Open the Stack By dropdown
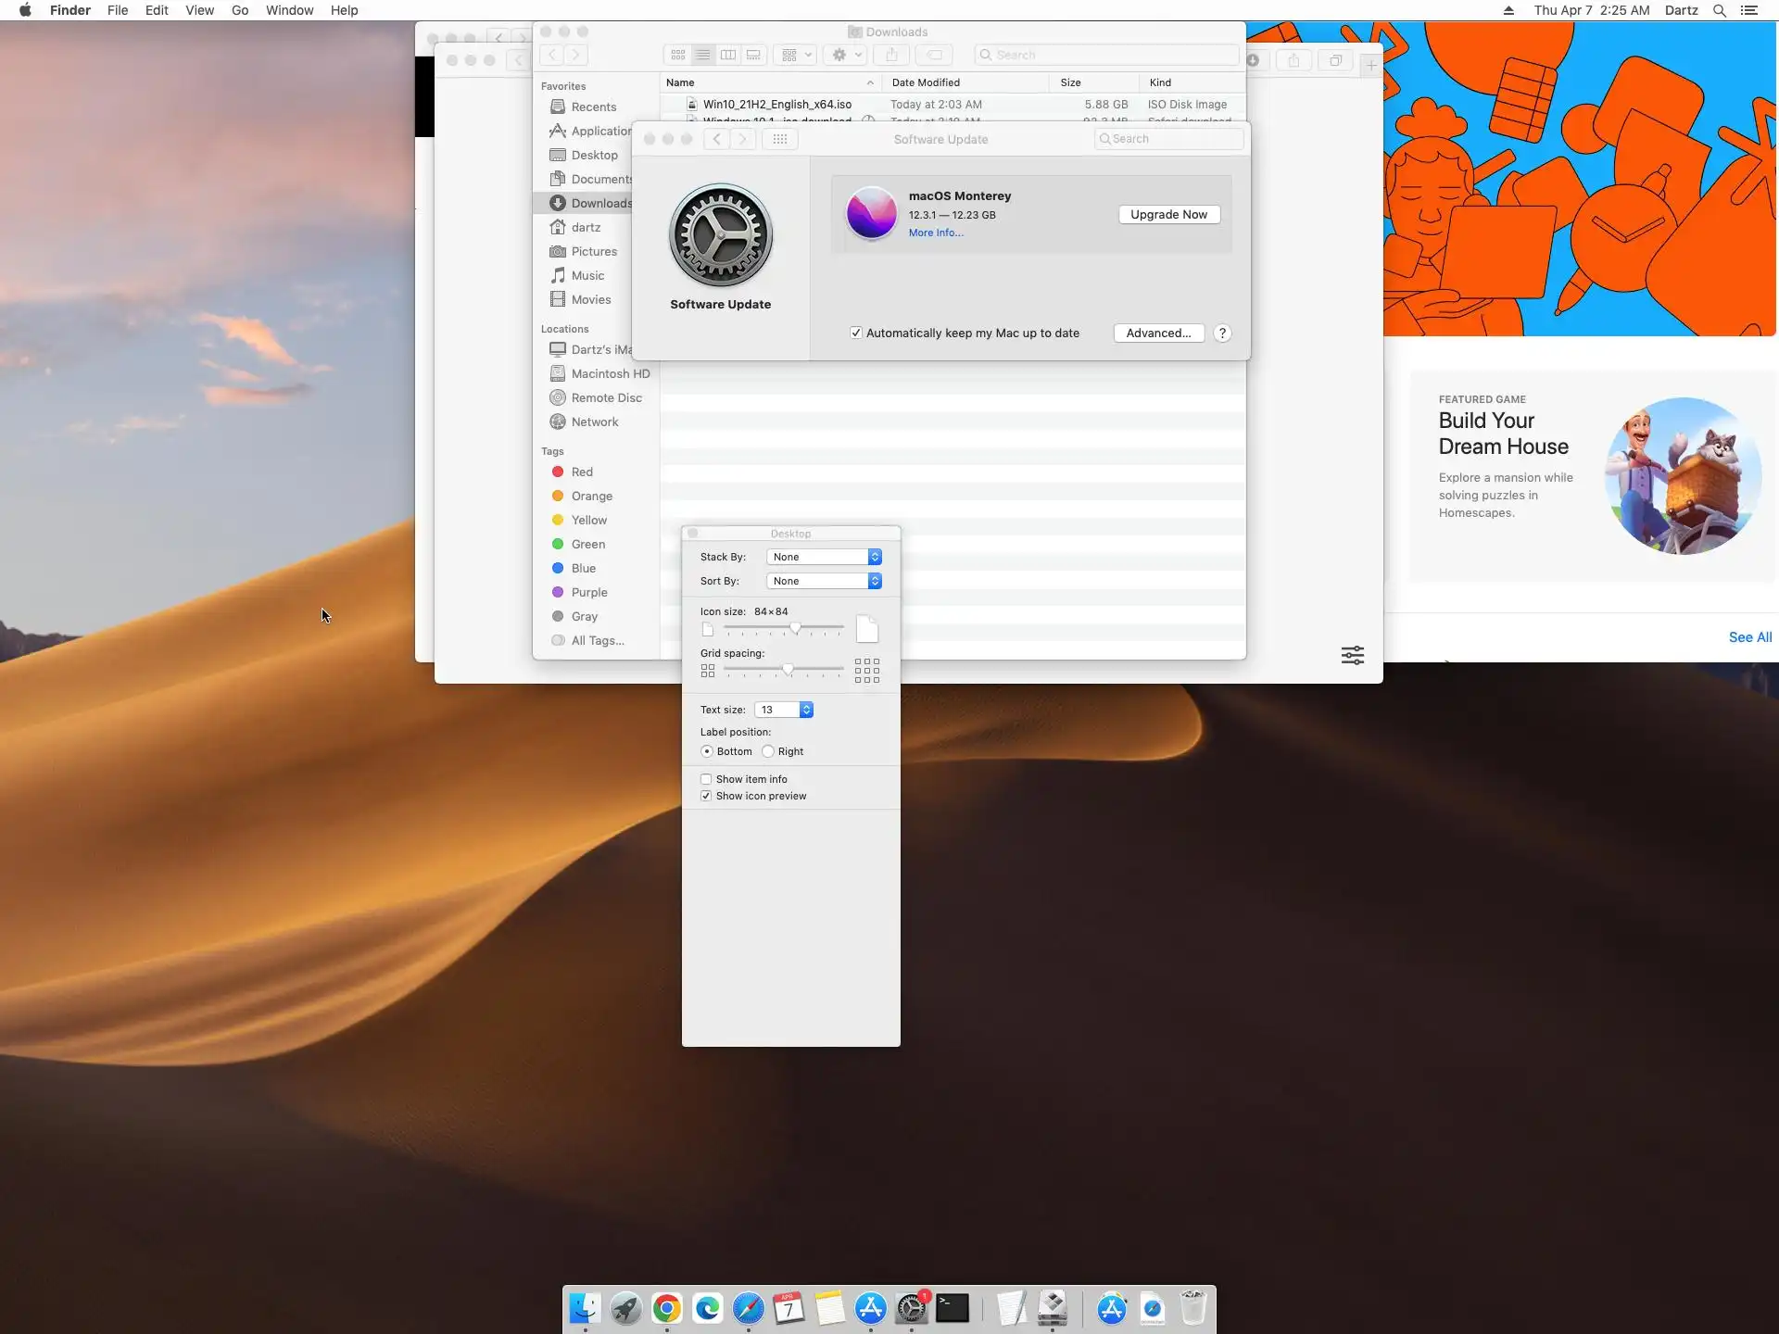The height and width of the screenshot is (1334, 1779). click(824, 557)
